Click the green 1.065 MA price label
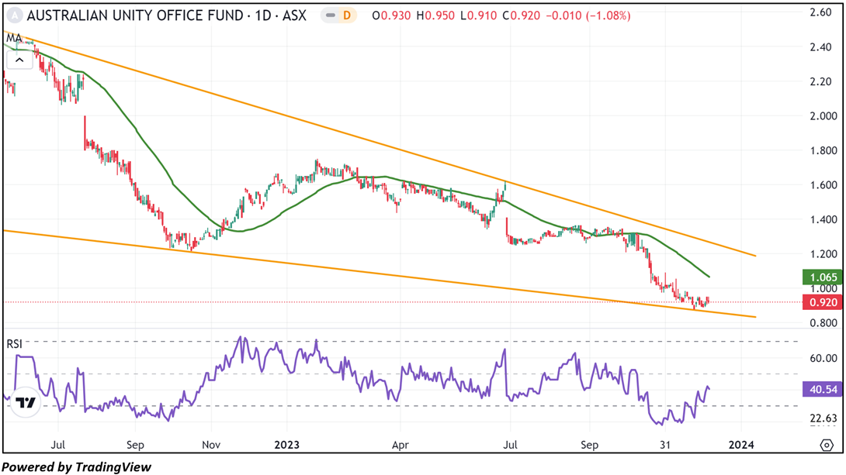Screen dimensions: 846x475 pyautogui.click(x=823, y=277)
